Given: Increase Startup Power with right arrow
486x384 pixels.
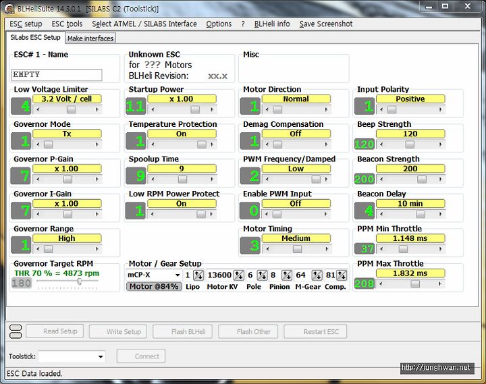Looking at the screenshot, I should tap(212, 109).
